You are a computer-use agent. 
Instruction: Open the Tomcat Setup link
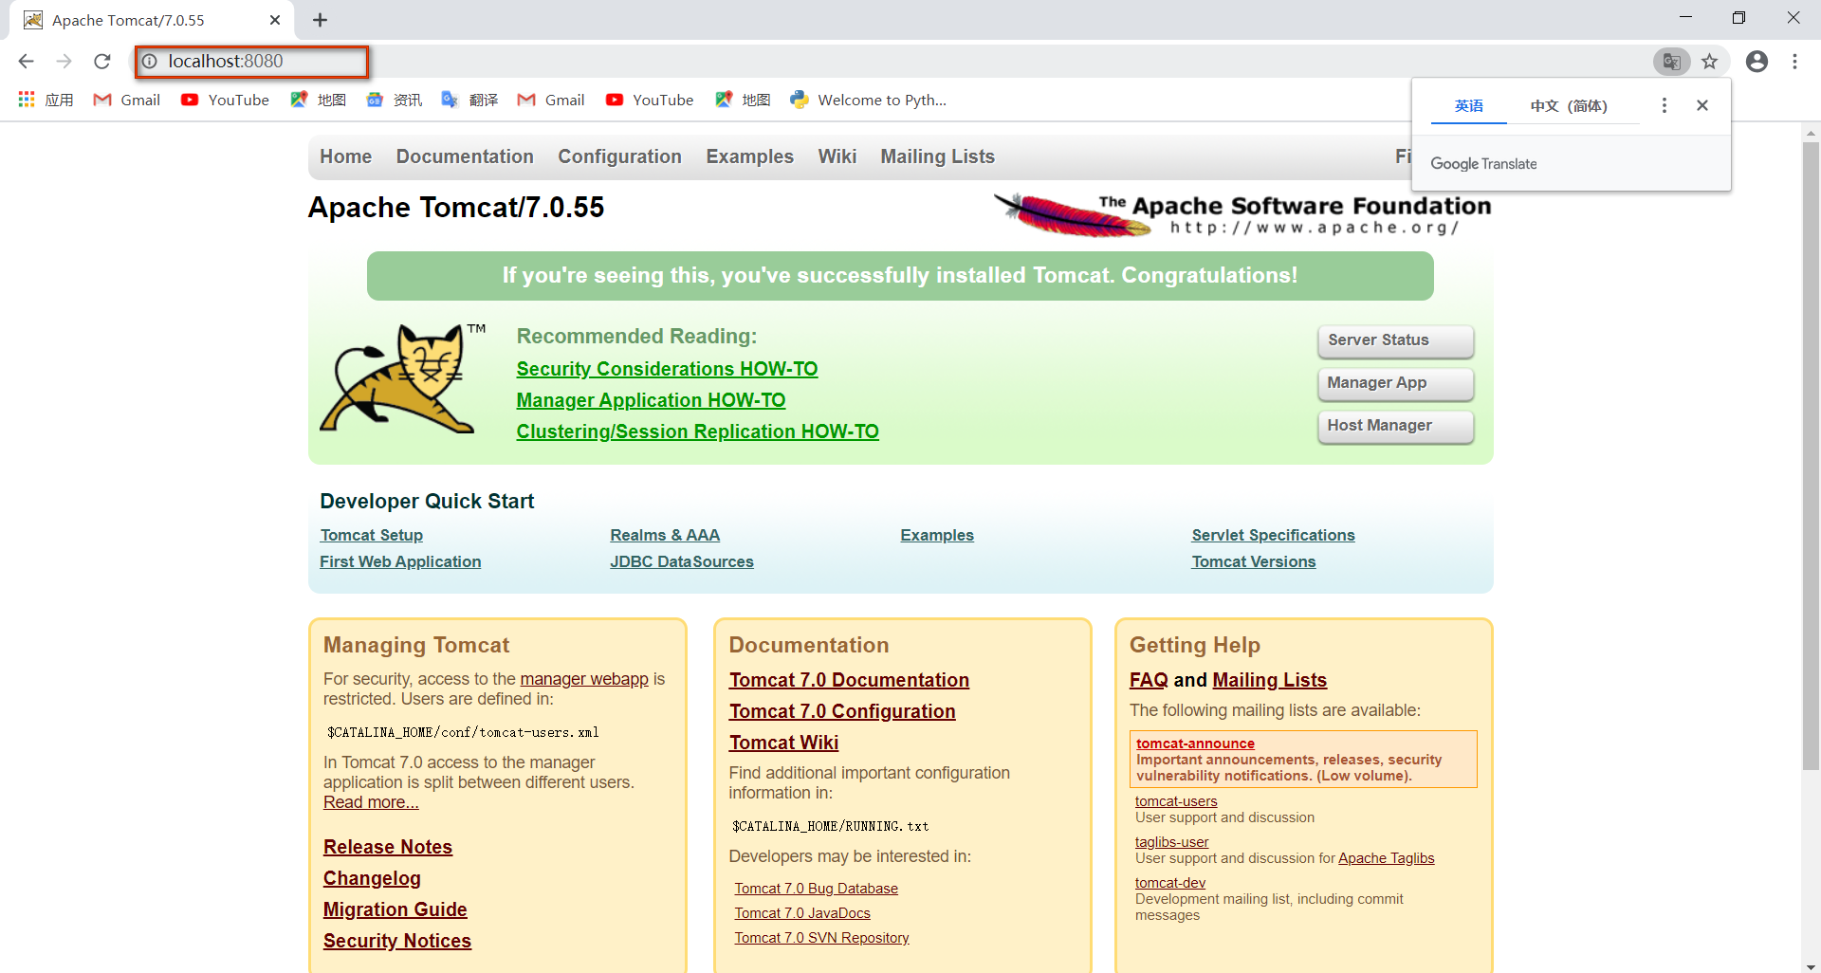click(x=372, y=535)
